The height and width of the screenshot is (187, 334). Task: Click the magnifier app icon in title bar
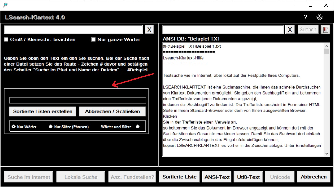click(x=5, y=5)
